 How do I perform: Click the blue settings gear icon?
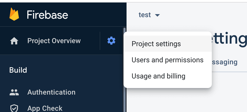tap(111, 41)
